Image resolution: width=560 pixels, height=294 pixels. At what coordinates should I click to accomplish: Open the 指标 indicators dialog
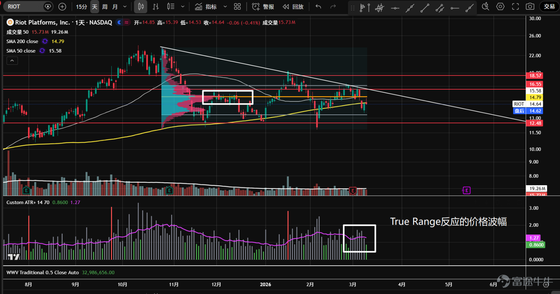[206, 7]
